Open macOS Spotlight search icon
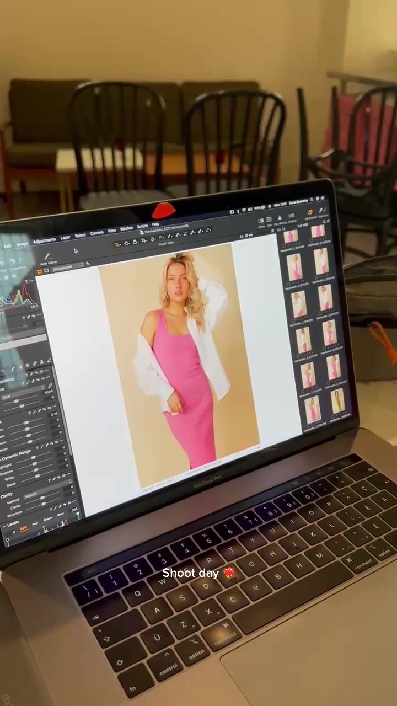 [x=312, y=200]
